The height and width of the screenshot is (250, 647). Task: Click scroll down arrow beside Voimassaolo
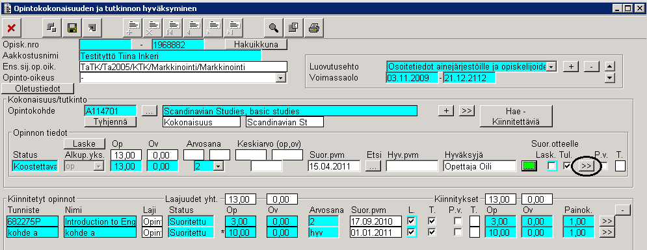tap(609, 77)
